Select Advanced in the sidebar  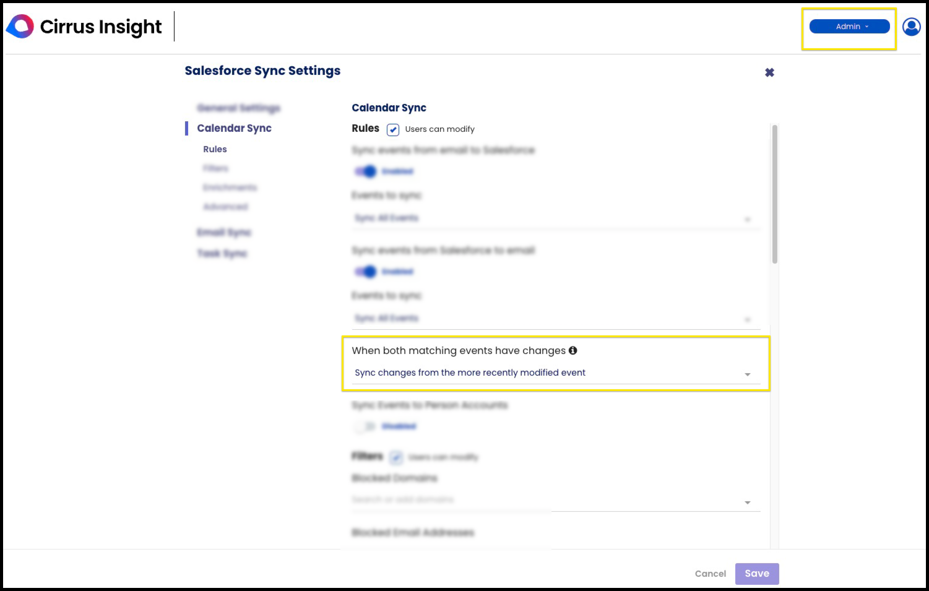225,207
